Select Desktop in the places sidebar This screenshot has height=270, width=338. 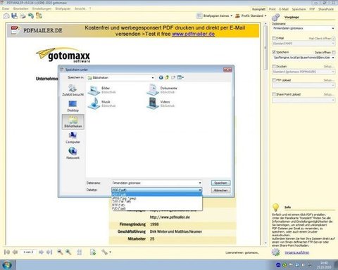click(73, 106)
